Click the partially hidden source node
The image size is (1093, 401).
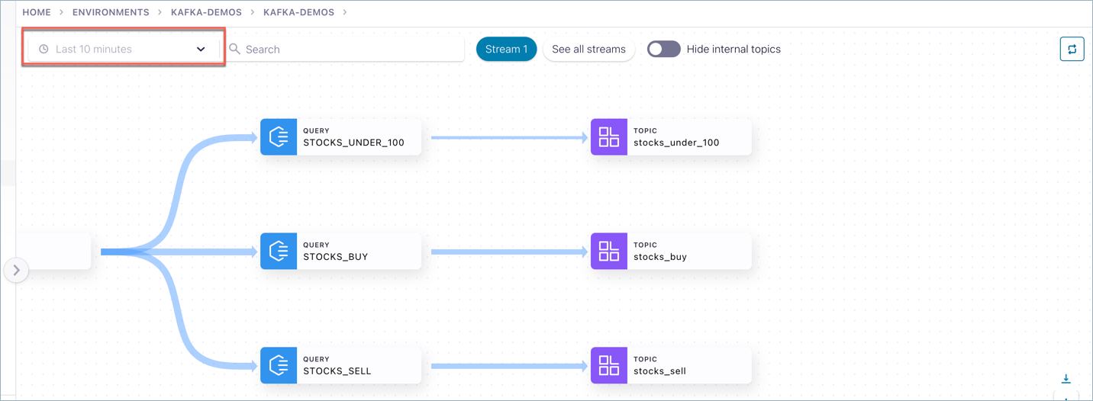[53, 252]
